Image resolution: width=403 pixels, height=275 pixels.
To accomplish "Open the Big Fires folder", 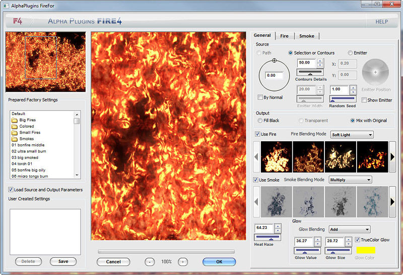I will (x=24, y=120).
